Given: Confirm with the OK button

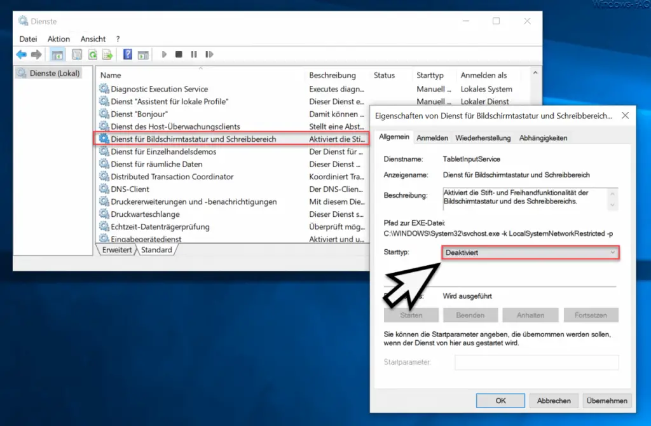Looking at the screenshot, I should tap(500, 401).
